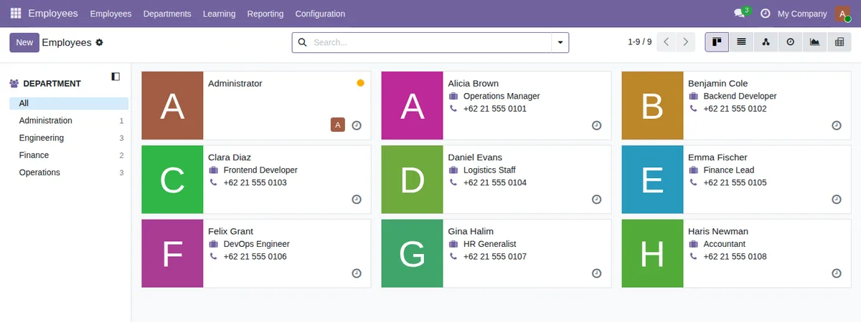
Task: Switch to Hierarchy view
Action: pyautogui.click(x=766, y=42)
